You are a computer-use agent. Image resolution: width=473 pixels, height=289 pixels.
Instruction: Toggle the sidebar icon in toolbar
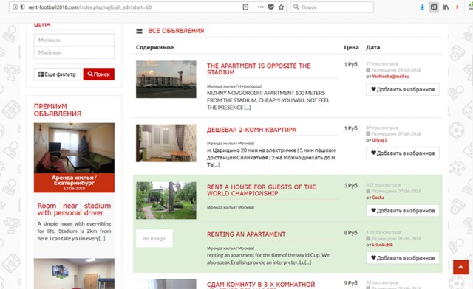434,7
